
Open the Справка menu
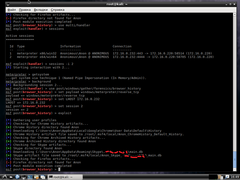pos(58,10)
